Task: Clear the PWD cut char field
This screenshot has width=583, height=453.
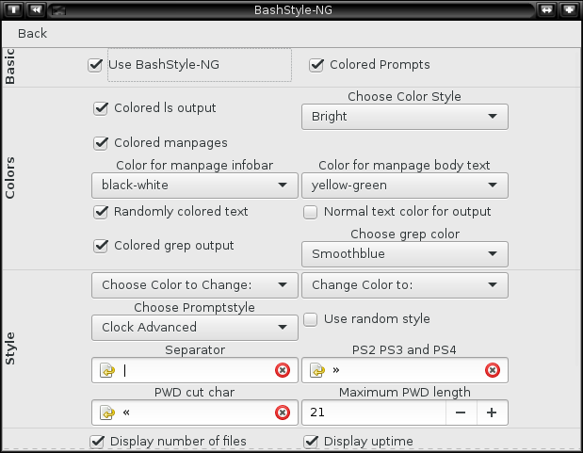Action: click(283, 413)
